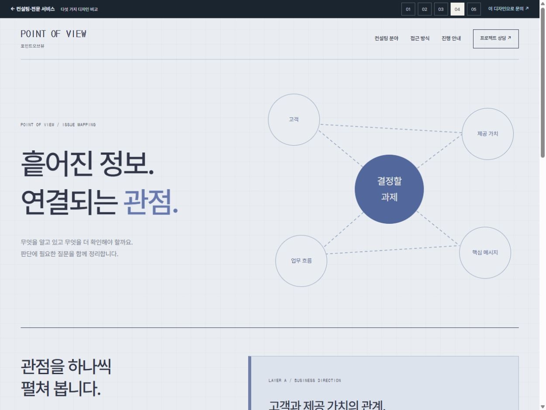Open 접근 방식 menu item
The image size is (546, 410).
pyautogui.click(x=420, y=38)
